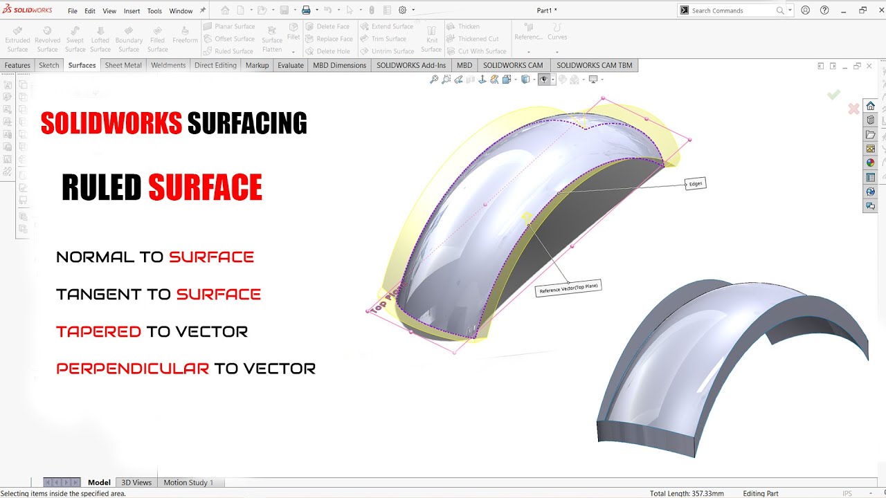886x498 pixels.
Task: Switch to the Sheet Metal tab
Action: tap(123, 65)
